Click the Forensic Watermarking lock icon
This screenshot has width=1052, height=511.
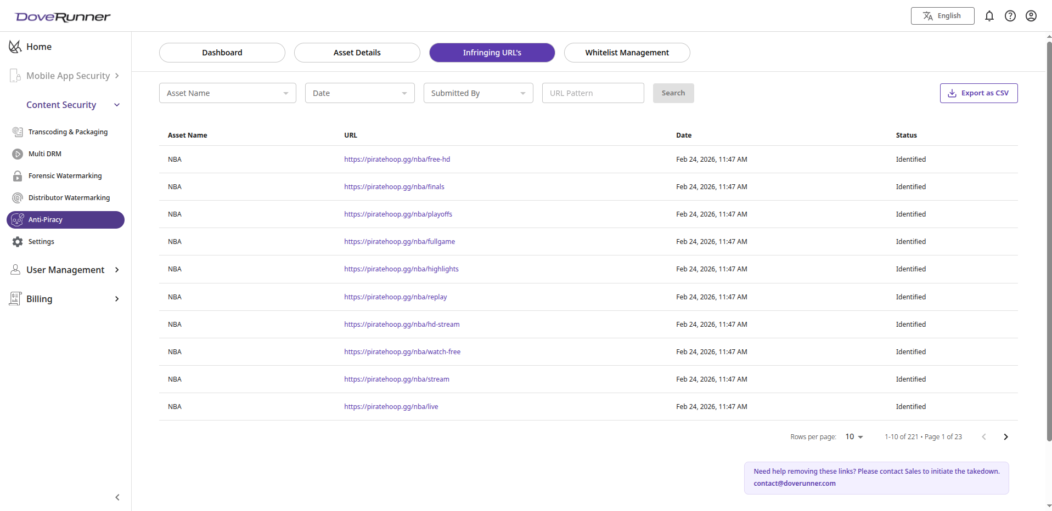pyautogui.click(x=18, y=176)
